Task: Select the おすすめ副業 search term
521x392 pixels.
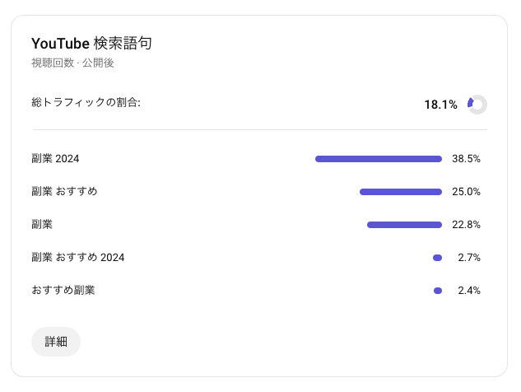Action: click(x=63, y=291)
